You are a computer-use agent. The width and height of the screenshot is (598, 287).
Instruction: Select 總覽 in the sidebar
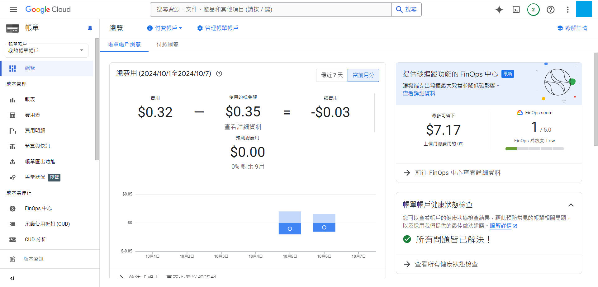[47, 68]
